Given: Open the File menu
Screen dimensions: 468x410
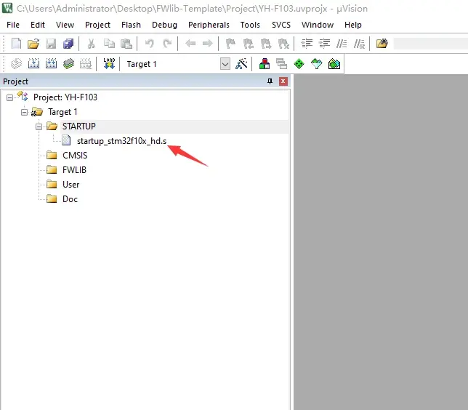Looking at the screenshot, I should pos(13,25).
